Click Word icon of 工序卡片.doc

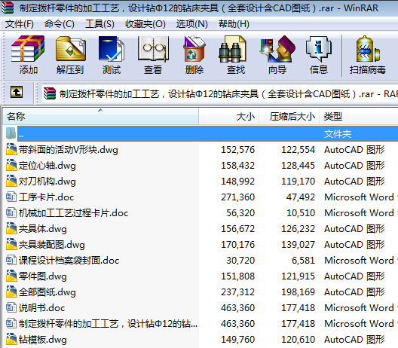[x=11, y=197]
